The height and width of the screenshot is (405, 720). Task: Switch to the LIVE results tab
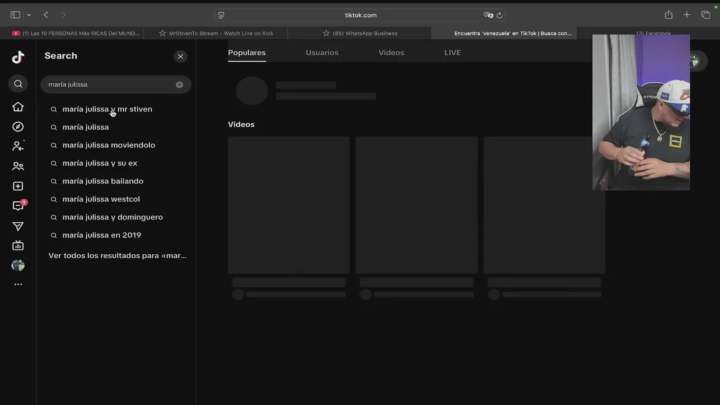[452, 52]
